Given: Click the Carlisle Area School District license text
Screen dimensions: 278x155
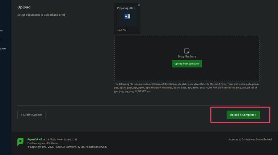Looking at the screenshot, I should [250, 139].
